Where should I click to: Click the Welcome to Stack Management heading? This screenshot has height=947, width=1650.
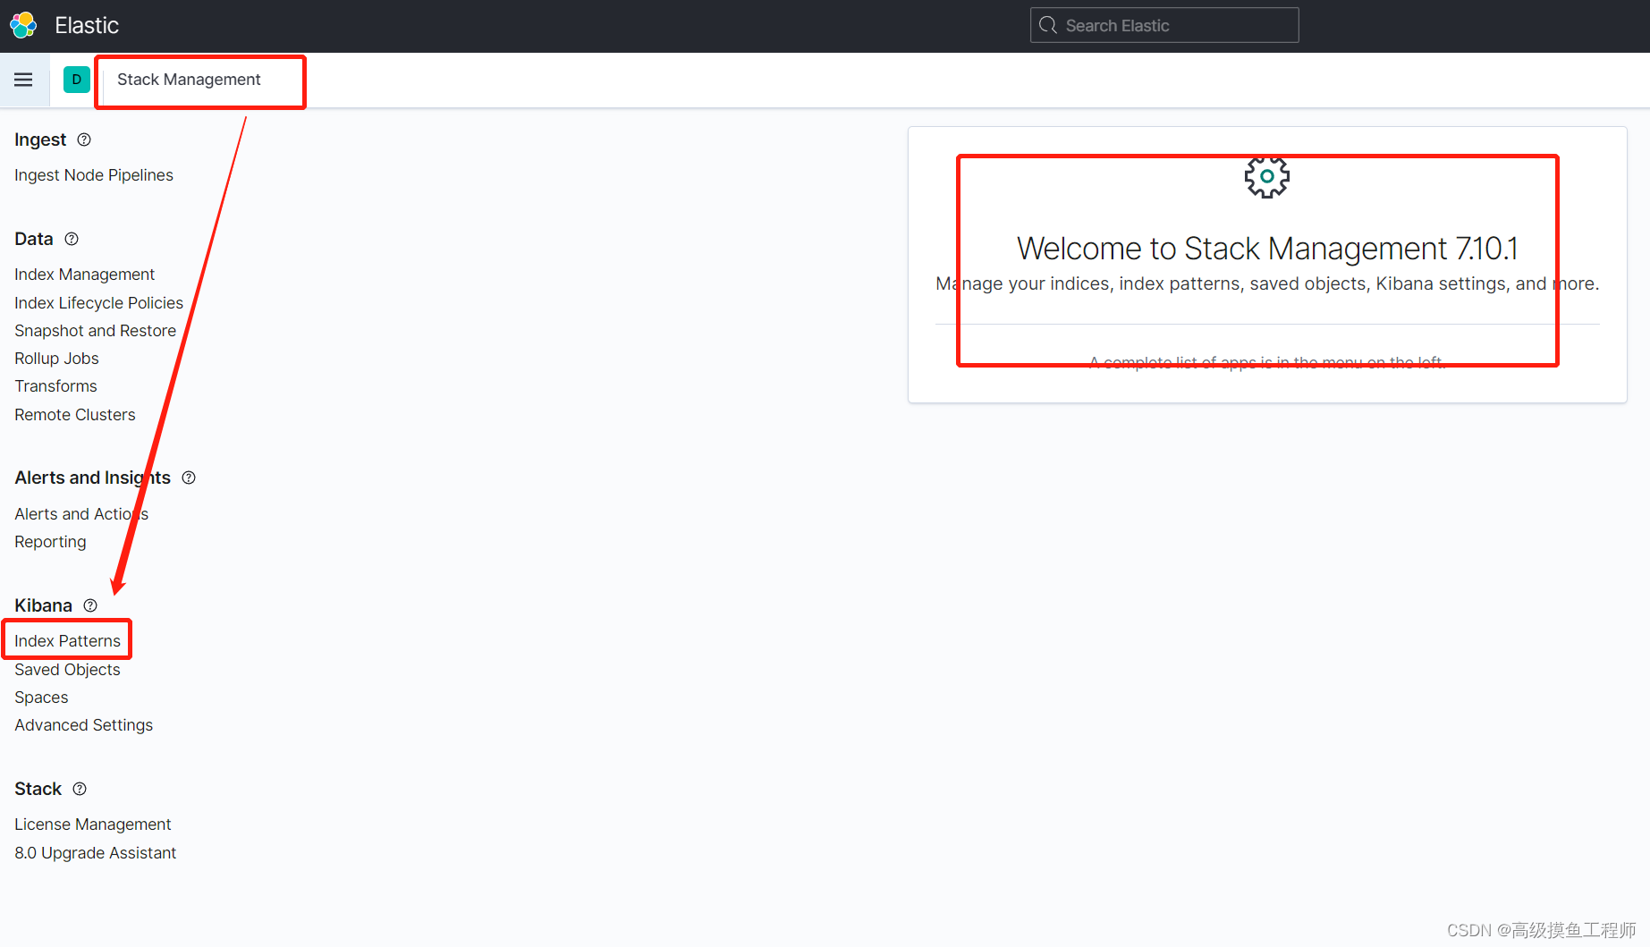1267,249
